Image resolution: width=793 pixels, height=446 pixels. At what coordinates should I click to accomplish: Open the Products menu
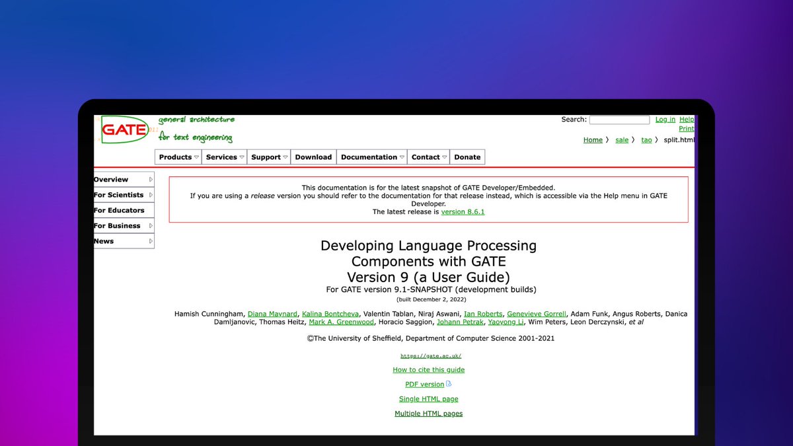(178, 157)
